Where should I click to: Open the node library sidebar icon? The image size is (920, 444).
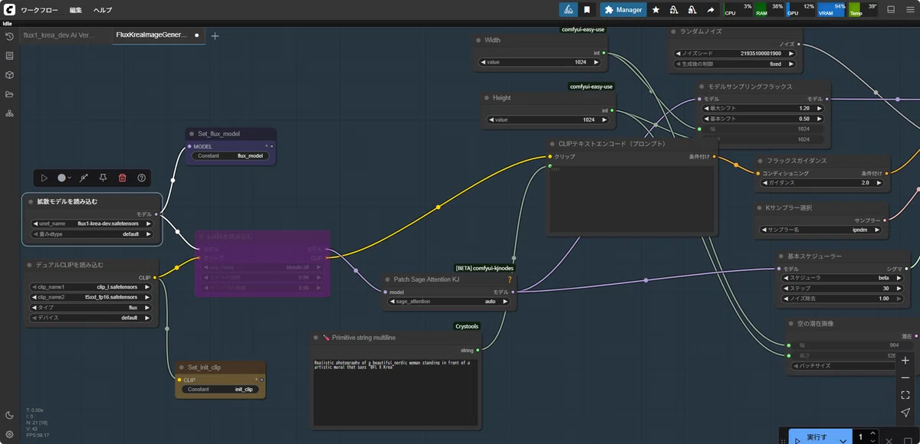[x=9, y=56]
